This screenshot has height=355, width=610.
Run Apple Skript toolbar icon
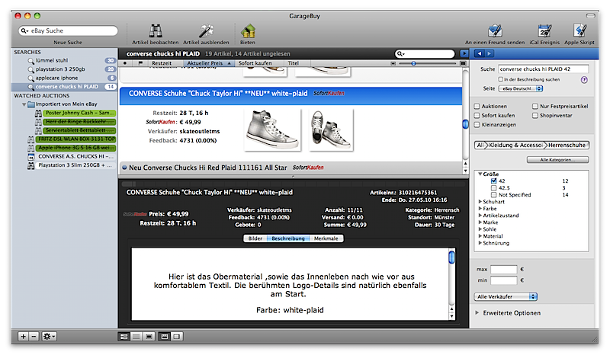tap(579, 30)
